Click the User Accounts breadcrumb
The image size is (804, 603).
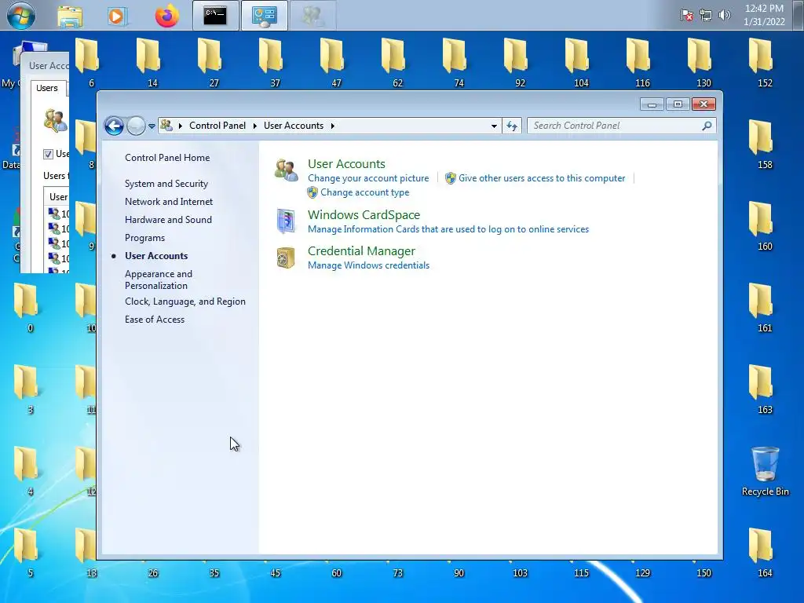[x=294, y=126]
